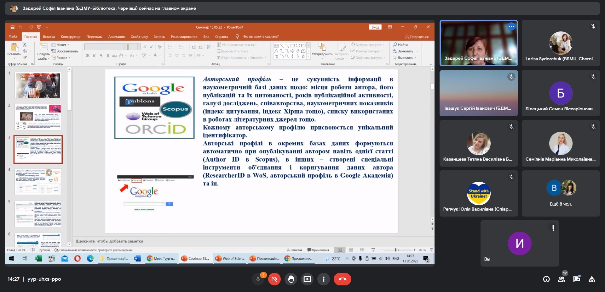Screen dimensions: 605x292
Task: Open the meeting details info icon
Action: coord(546,279)
